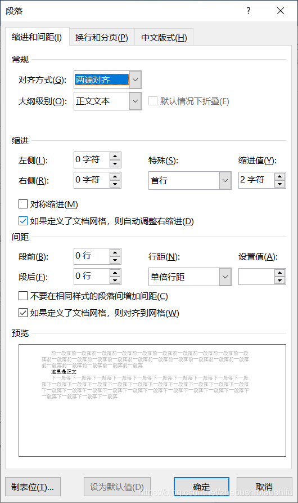The width and height of the screenshot is (298, 503).
Task: Switch to the 换行和分页 tab
Action: pos(101,38)
